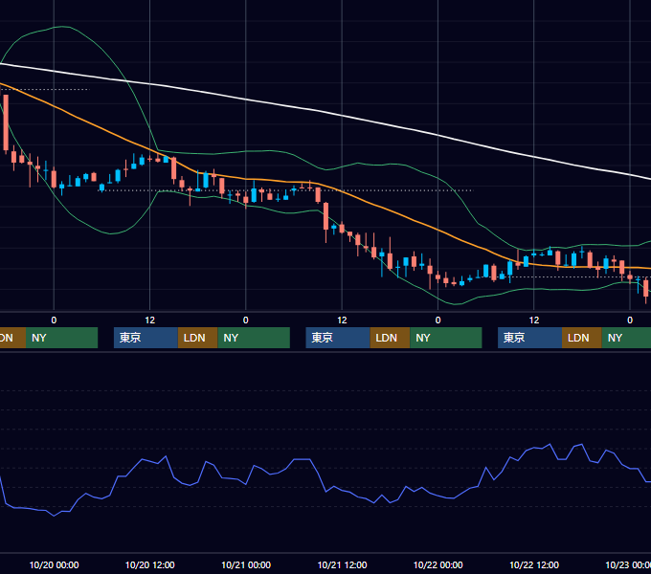Click the tall red candle at chart's left edge
651x574 pixels.
6,122
